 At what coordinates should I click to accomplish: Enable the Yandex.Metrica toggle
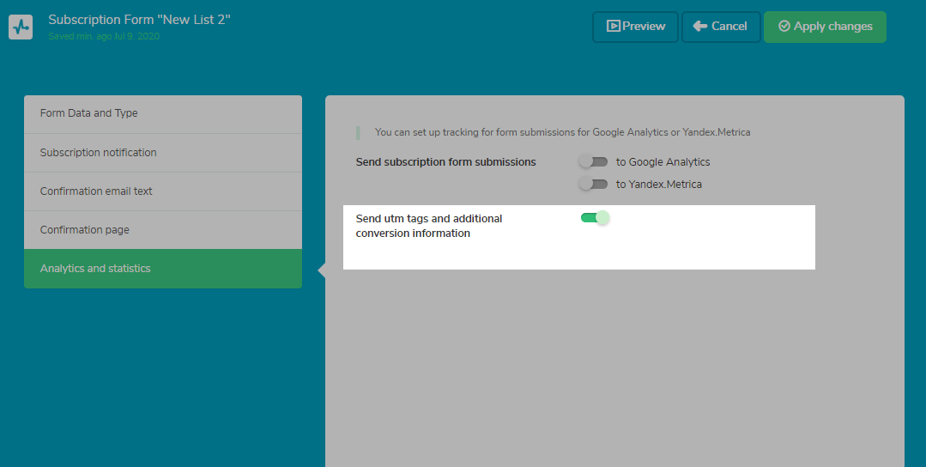click(594, 184)
